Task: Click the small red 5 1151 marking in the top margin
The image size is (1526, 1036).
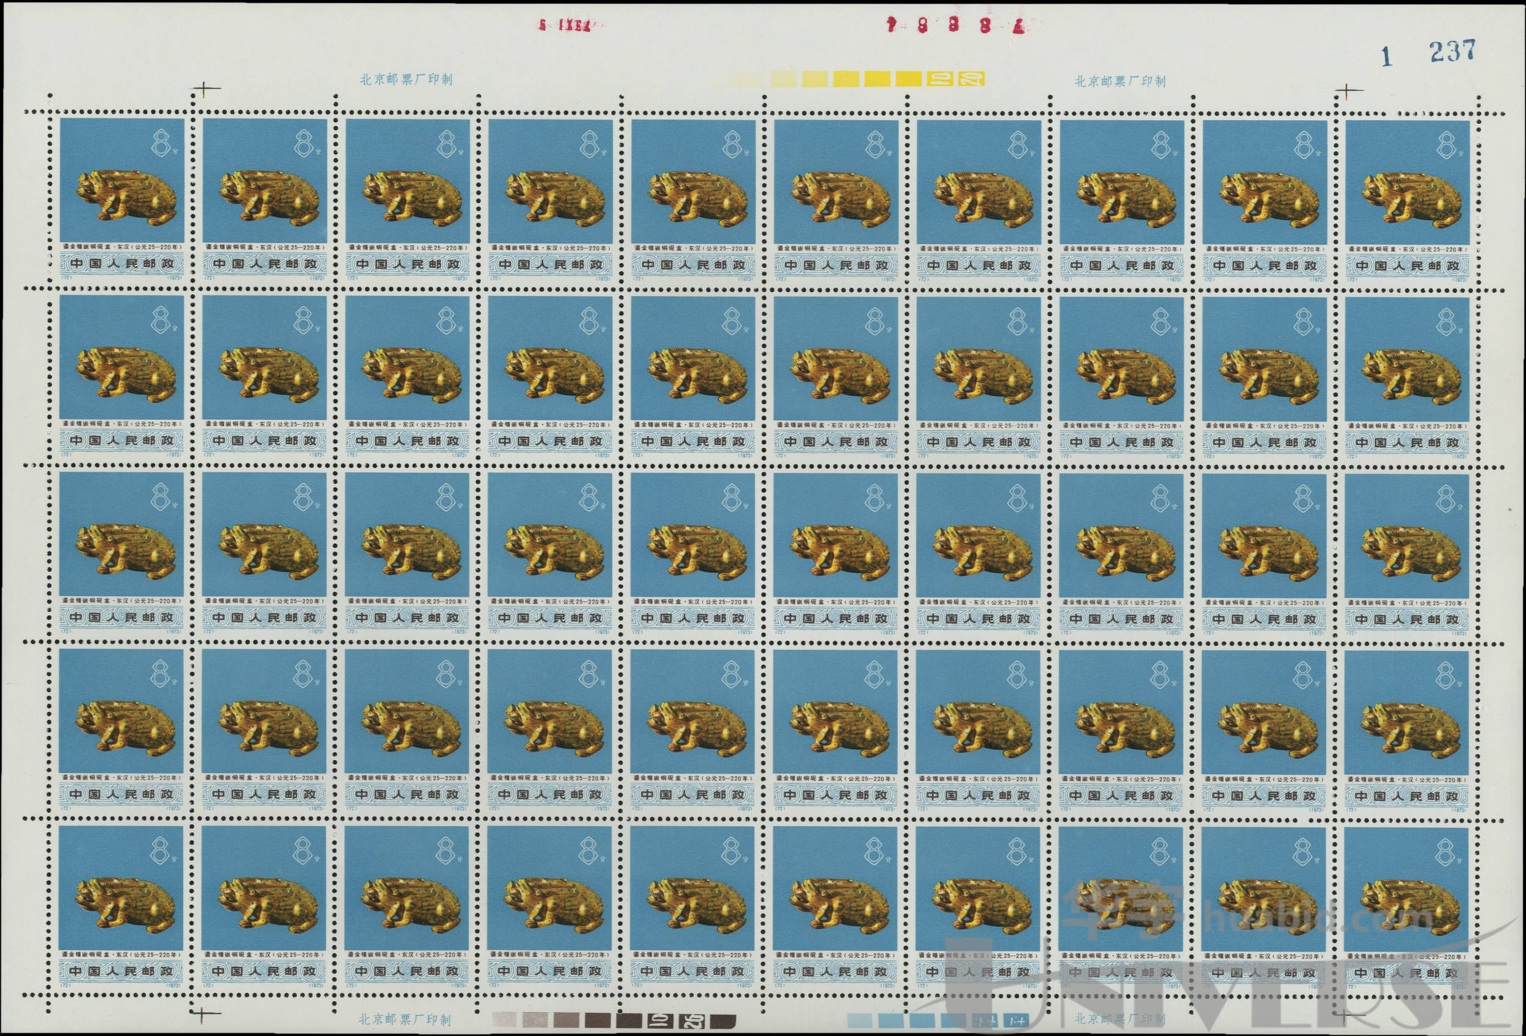Action: point(565,26)
